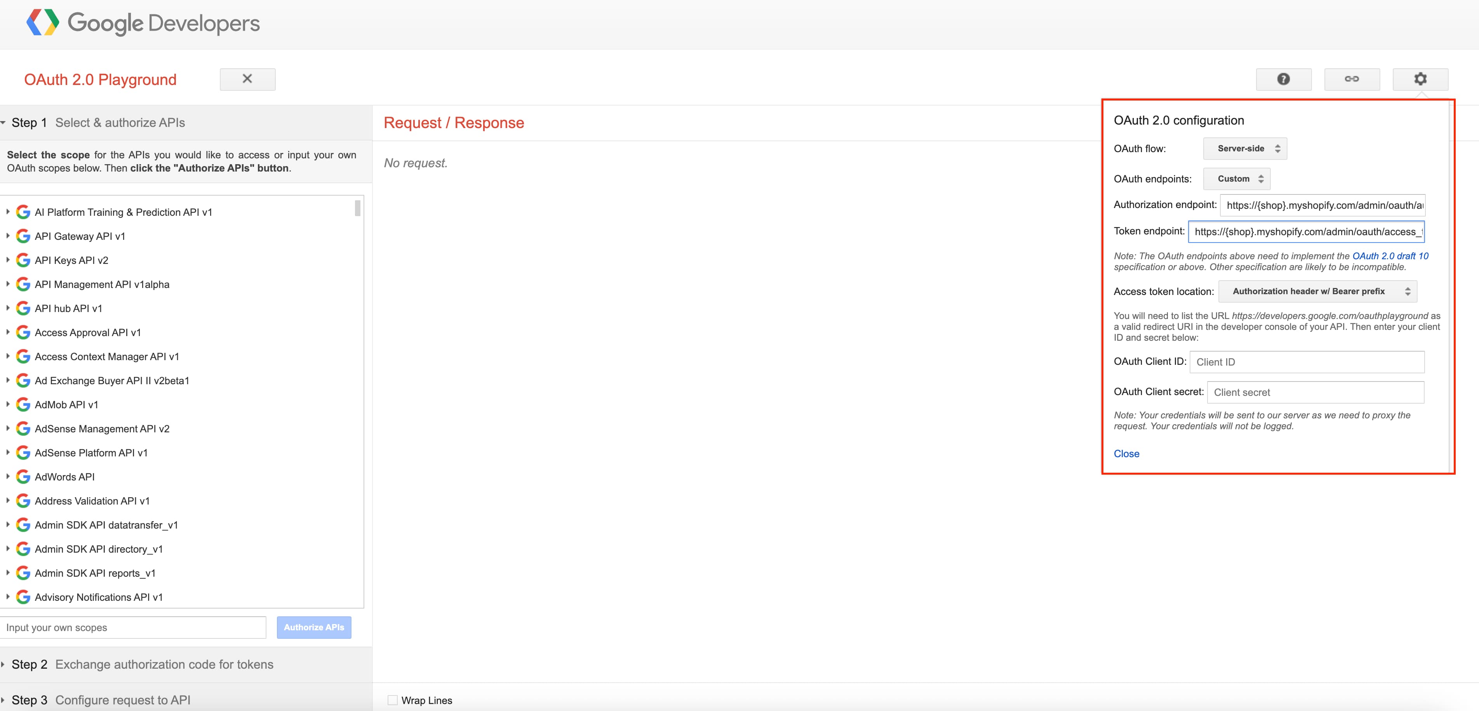Expand AI Platform Training & Prediction API v1
Screen dimensions: 1479x711
point(8,212)
